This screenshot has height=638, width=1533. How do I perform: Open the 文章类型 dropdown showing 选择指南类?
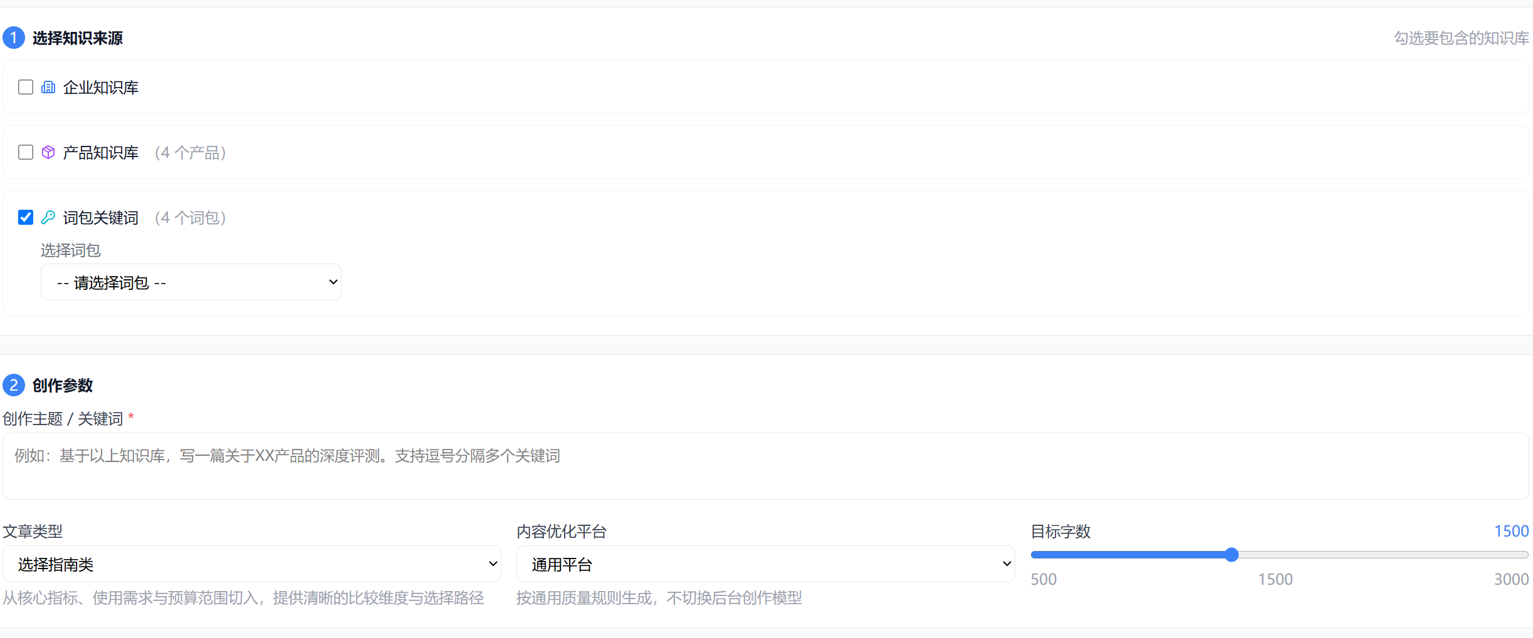click(252, 564)
